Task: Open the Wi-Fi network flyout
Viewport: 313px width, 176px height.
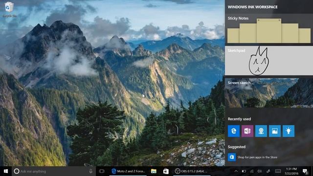Action: [x=252, y=171]
